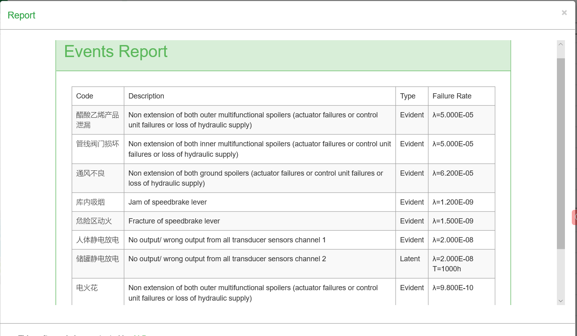Click the Evident type in the 库内吸烟 row
Image resolution: width=577 pixels, height=336 pixels.
[412, 202]
